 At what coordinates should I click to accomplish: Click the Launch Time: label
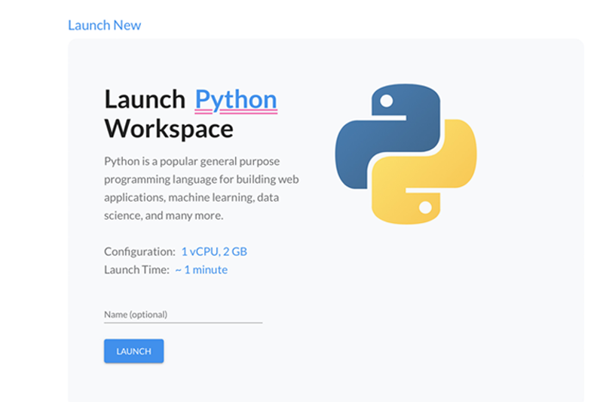136,270
